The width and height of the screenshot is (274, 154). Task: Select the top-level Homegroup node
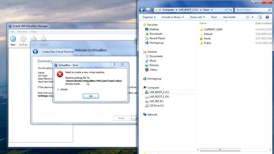(154, 79)
